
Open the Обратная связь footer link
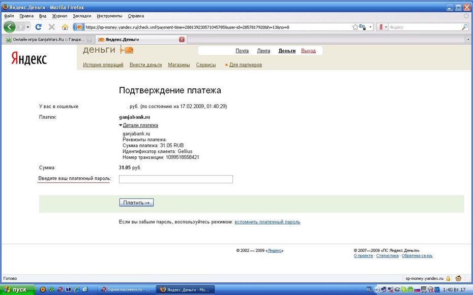coord(417,256)
